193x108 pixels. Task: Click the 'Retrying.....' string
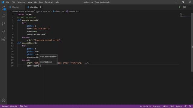click(x=80, y=63)
